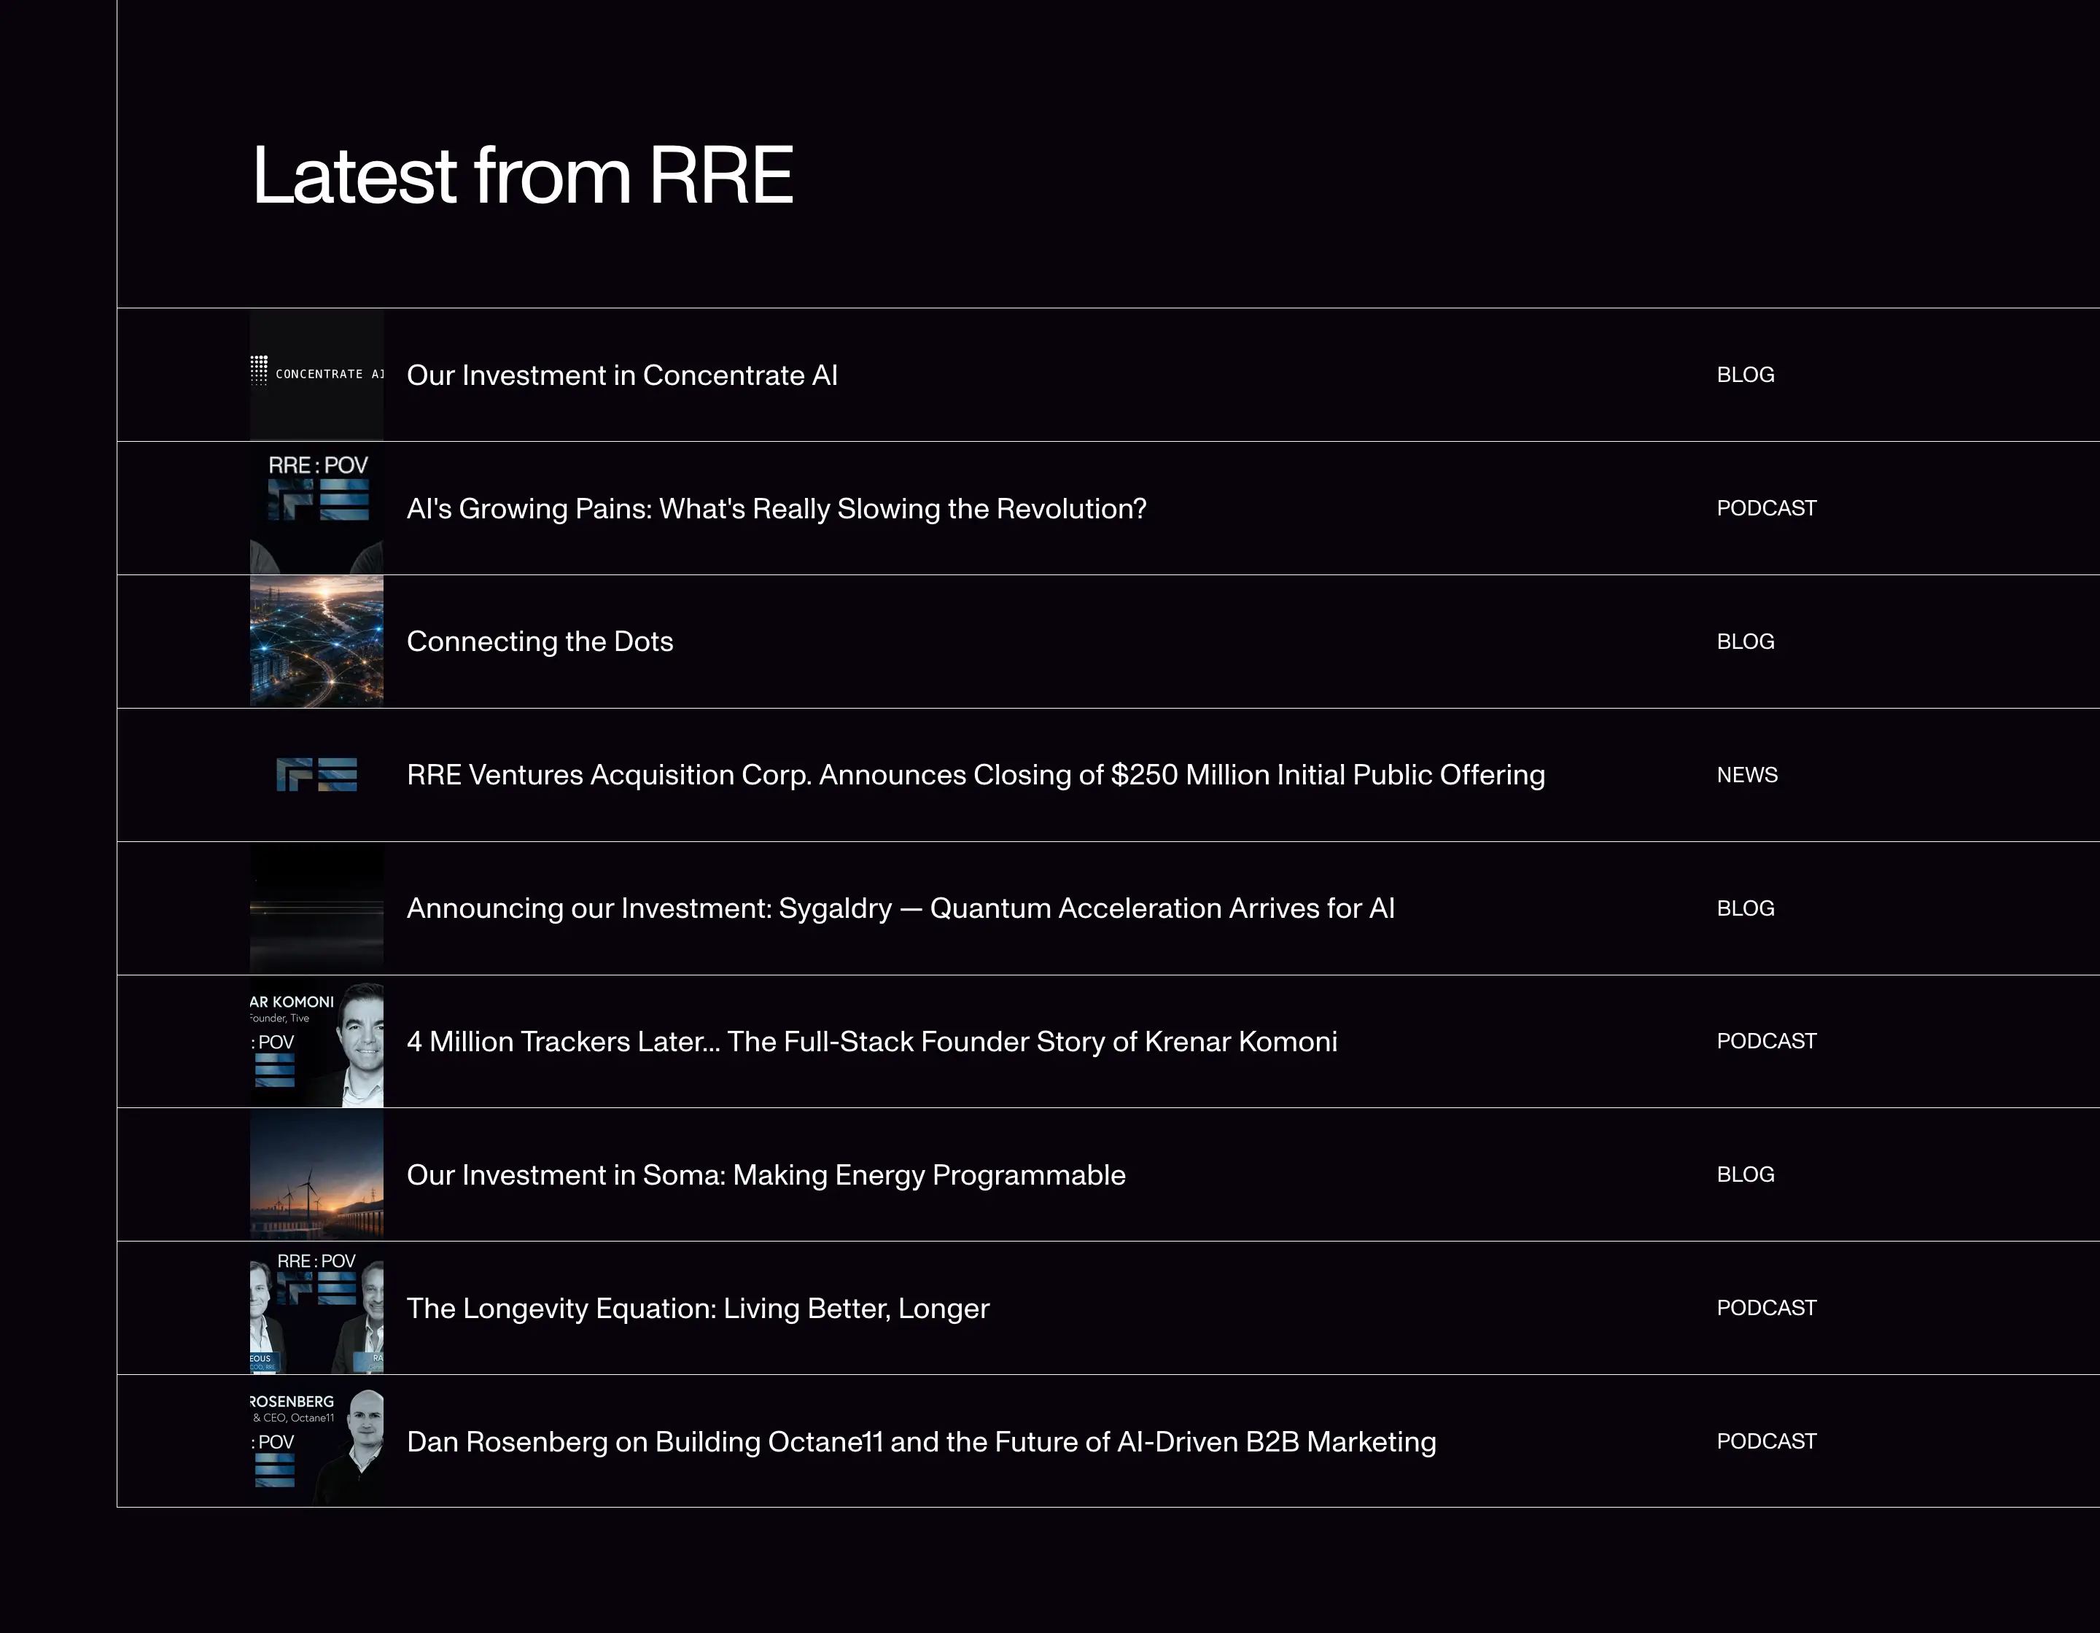This screenshot has width=2100, height=1633.
Task: Open the 'Our Investment in Soma' post
Action: click(x=766, y=1174)
